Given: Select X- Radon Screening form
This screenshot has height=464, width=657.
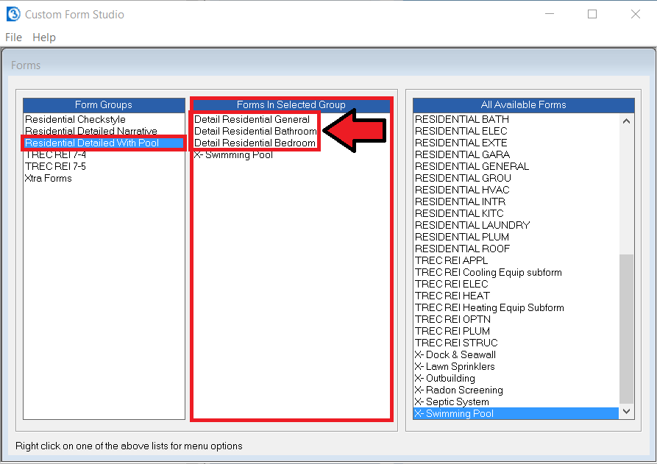Looking at the screenshot, I should point(516,390).
